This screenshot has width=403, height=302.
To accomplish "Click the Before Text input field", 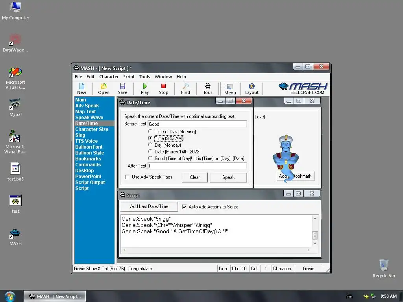I will (x=197, y=124).
